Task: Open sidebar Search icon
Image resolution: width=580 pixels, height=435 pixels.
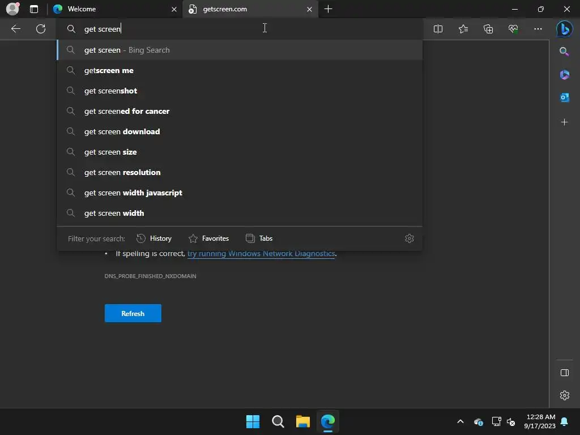Action: (x=564, y=52)
